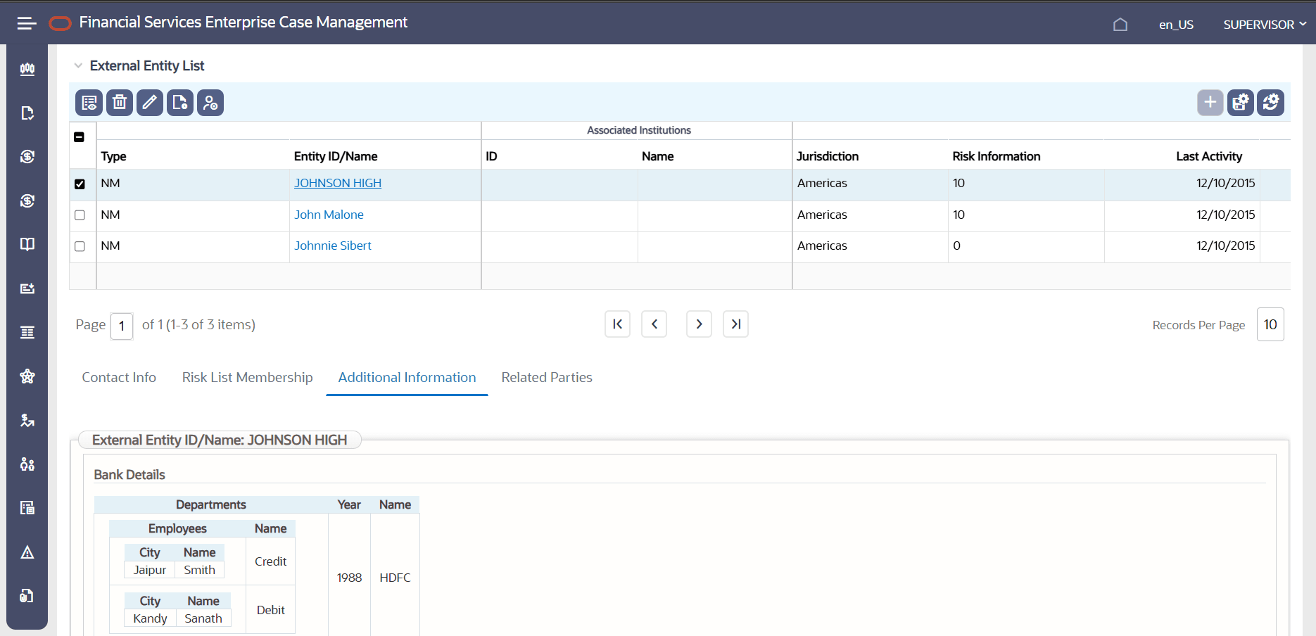Viewport: 1316px width, 636px height.
Task: Open the table layout sidebar icon
Action: click(x=27, y=508)
